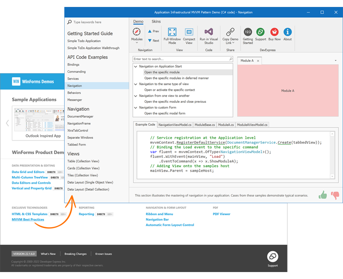Collapse Navigation to custom Form node
This screenshot has height=279, width=343.
pos(135,107)
